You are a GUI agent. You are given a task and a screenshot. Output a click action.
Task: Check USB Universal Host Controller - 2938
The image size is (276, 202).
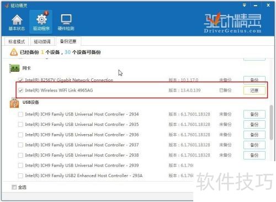click(20, 155)
